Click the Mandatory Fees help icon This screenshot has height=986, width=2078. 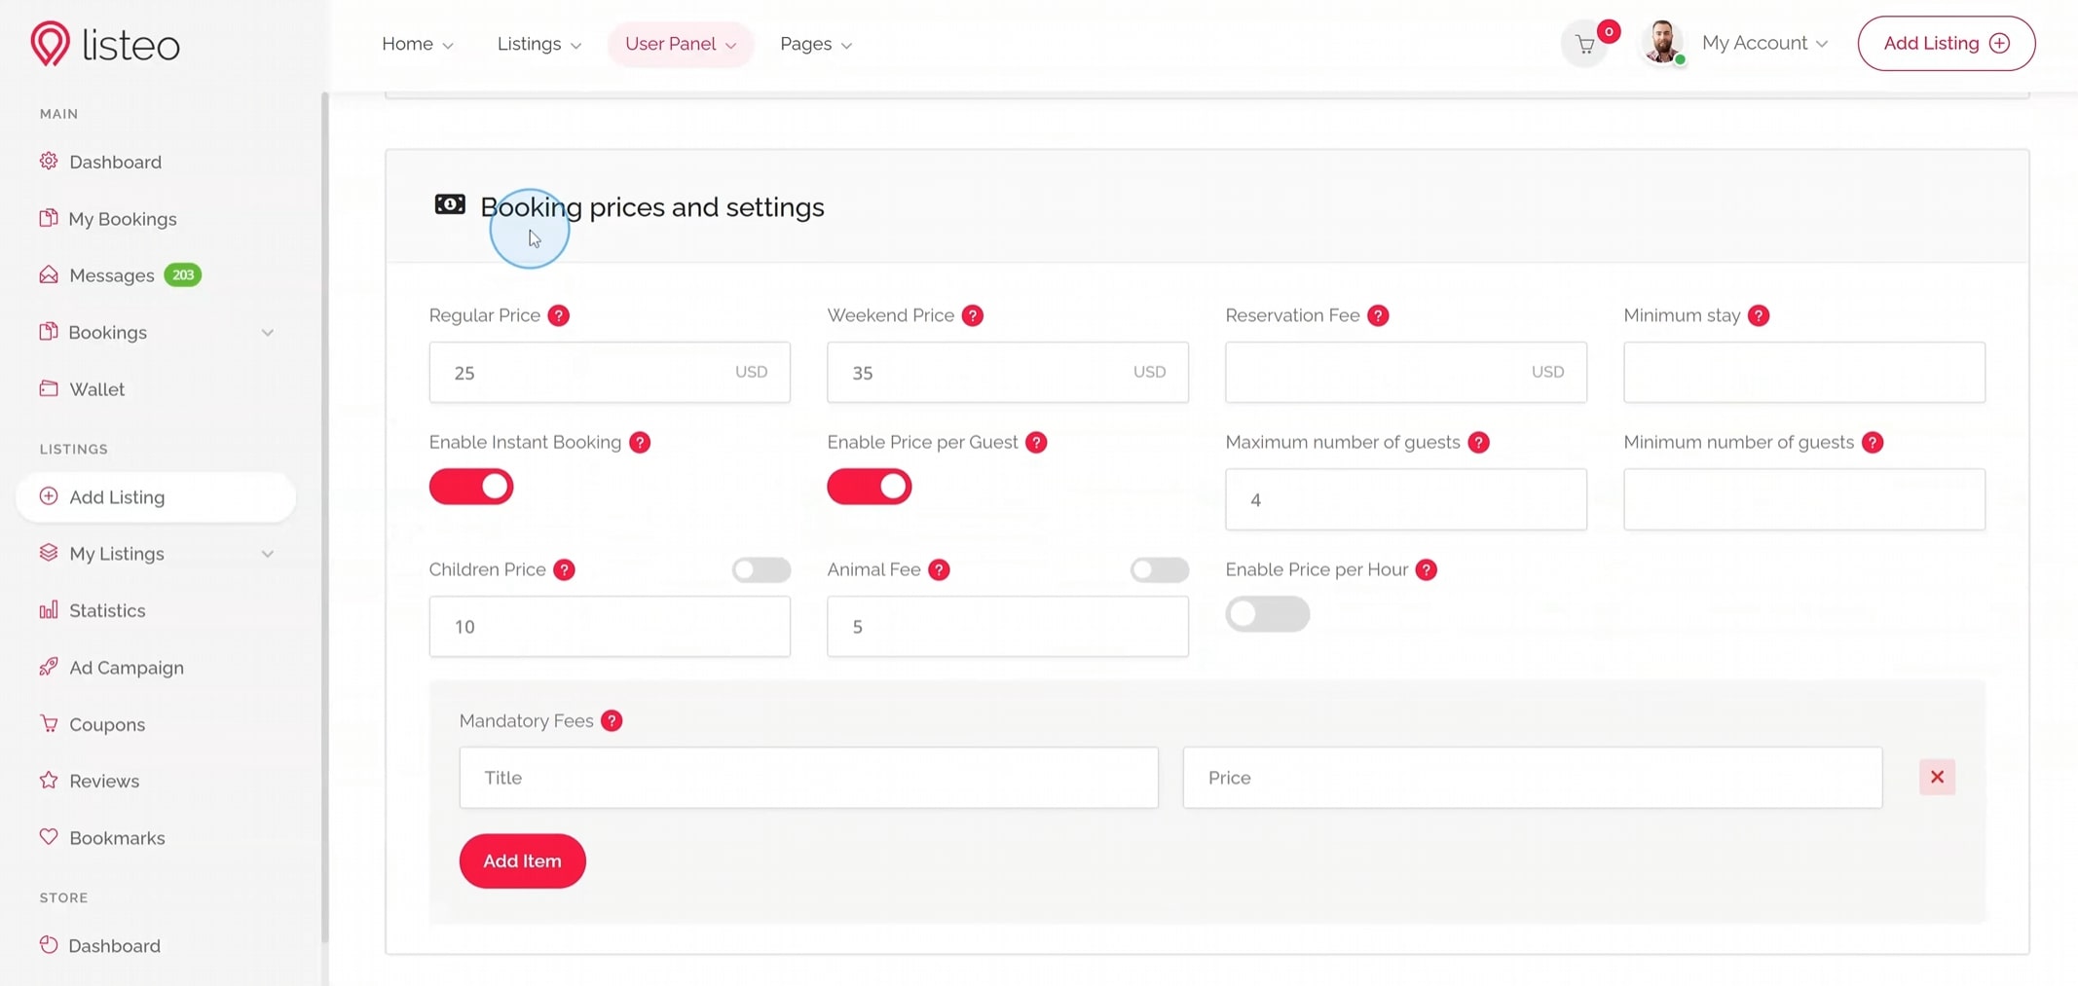tap(612, 720)
